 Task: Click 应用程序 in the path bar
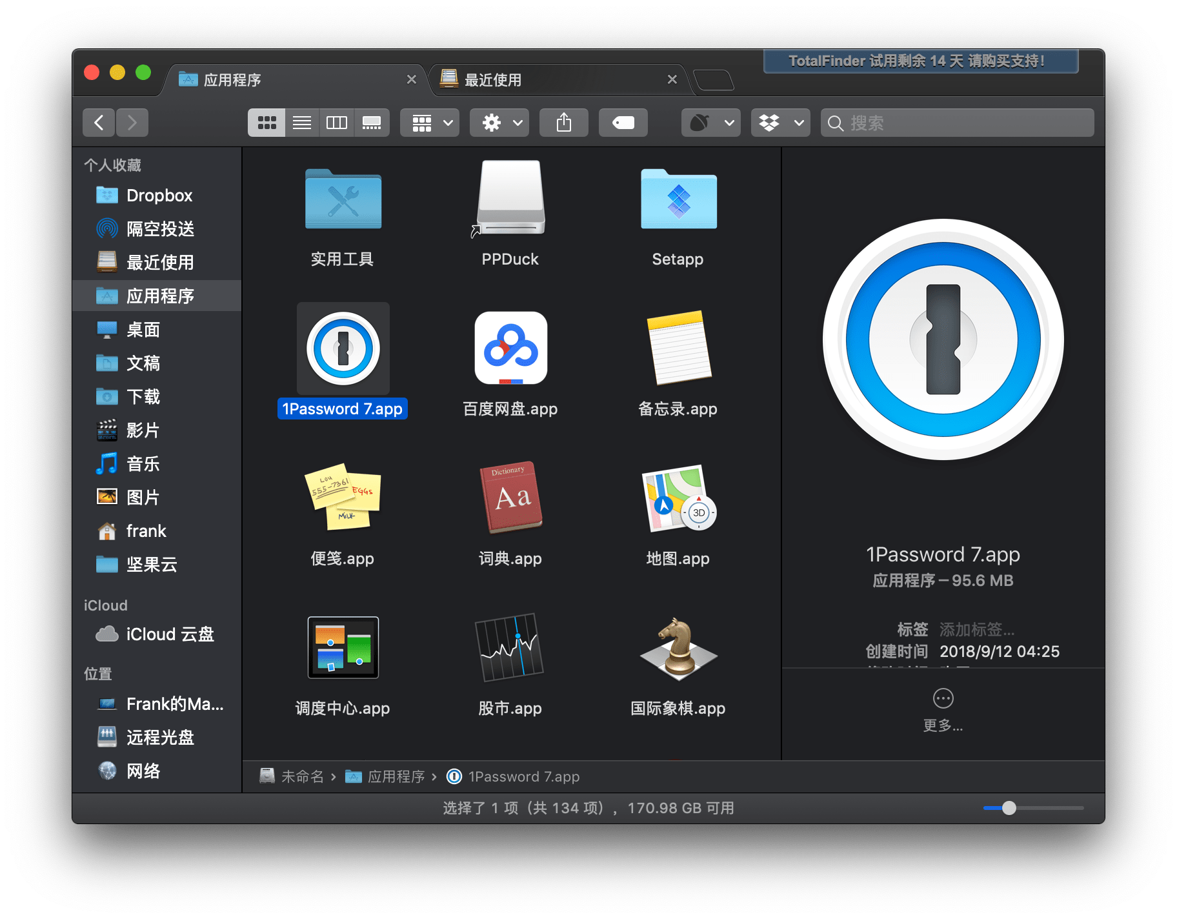tap(385, 776)
